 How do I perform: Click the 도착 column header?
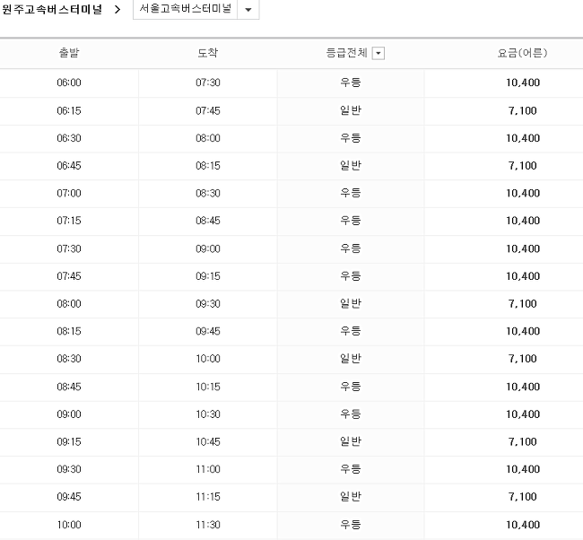pos(207,53)
